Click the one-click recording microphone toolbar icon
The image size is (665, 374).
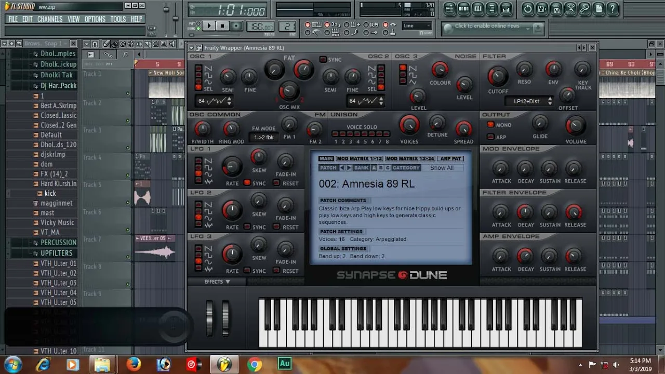click(x=584, y=9)
